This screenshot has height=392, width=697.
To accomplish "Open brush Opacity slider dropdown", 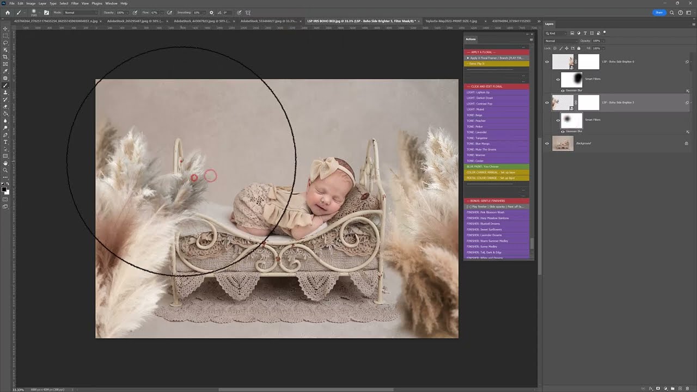I will pos(128,13).
